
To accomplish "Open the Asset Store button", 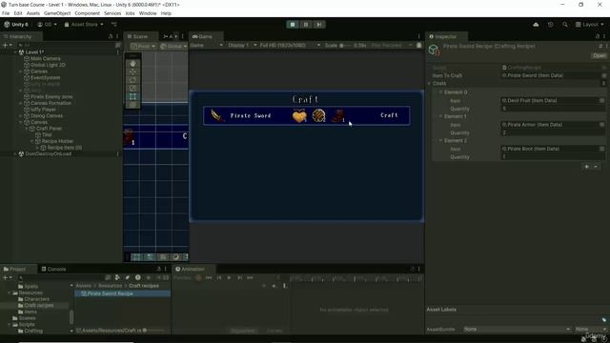I will pos(84,25).
